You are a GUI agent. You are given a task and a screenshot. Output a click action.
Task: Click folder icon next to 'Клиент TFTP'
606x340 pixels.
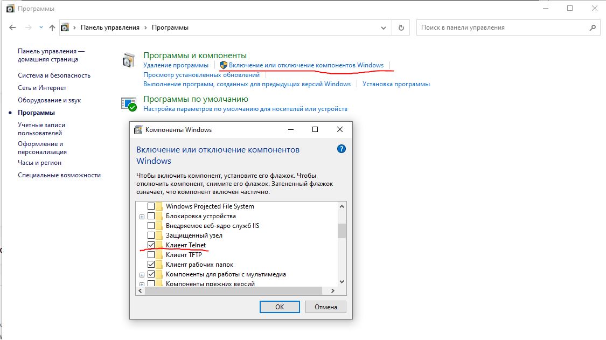pyautogui.click(x=159, y=254)
